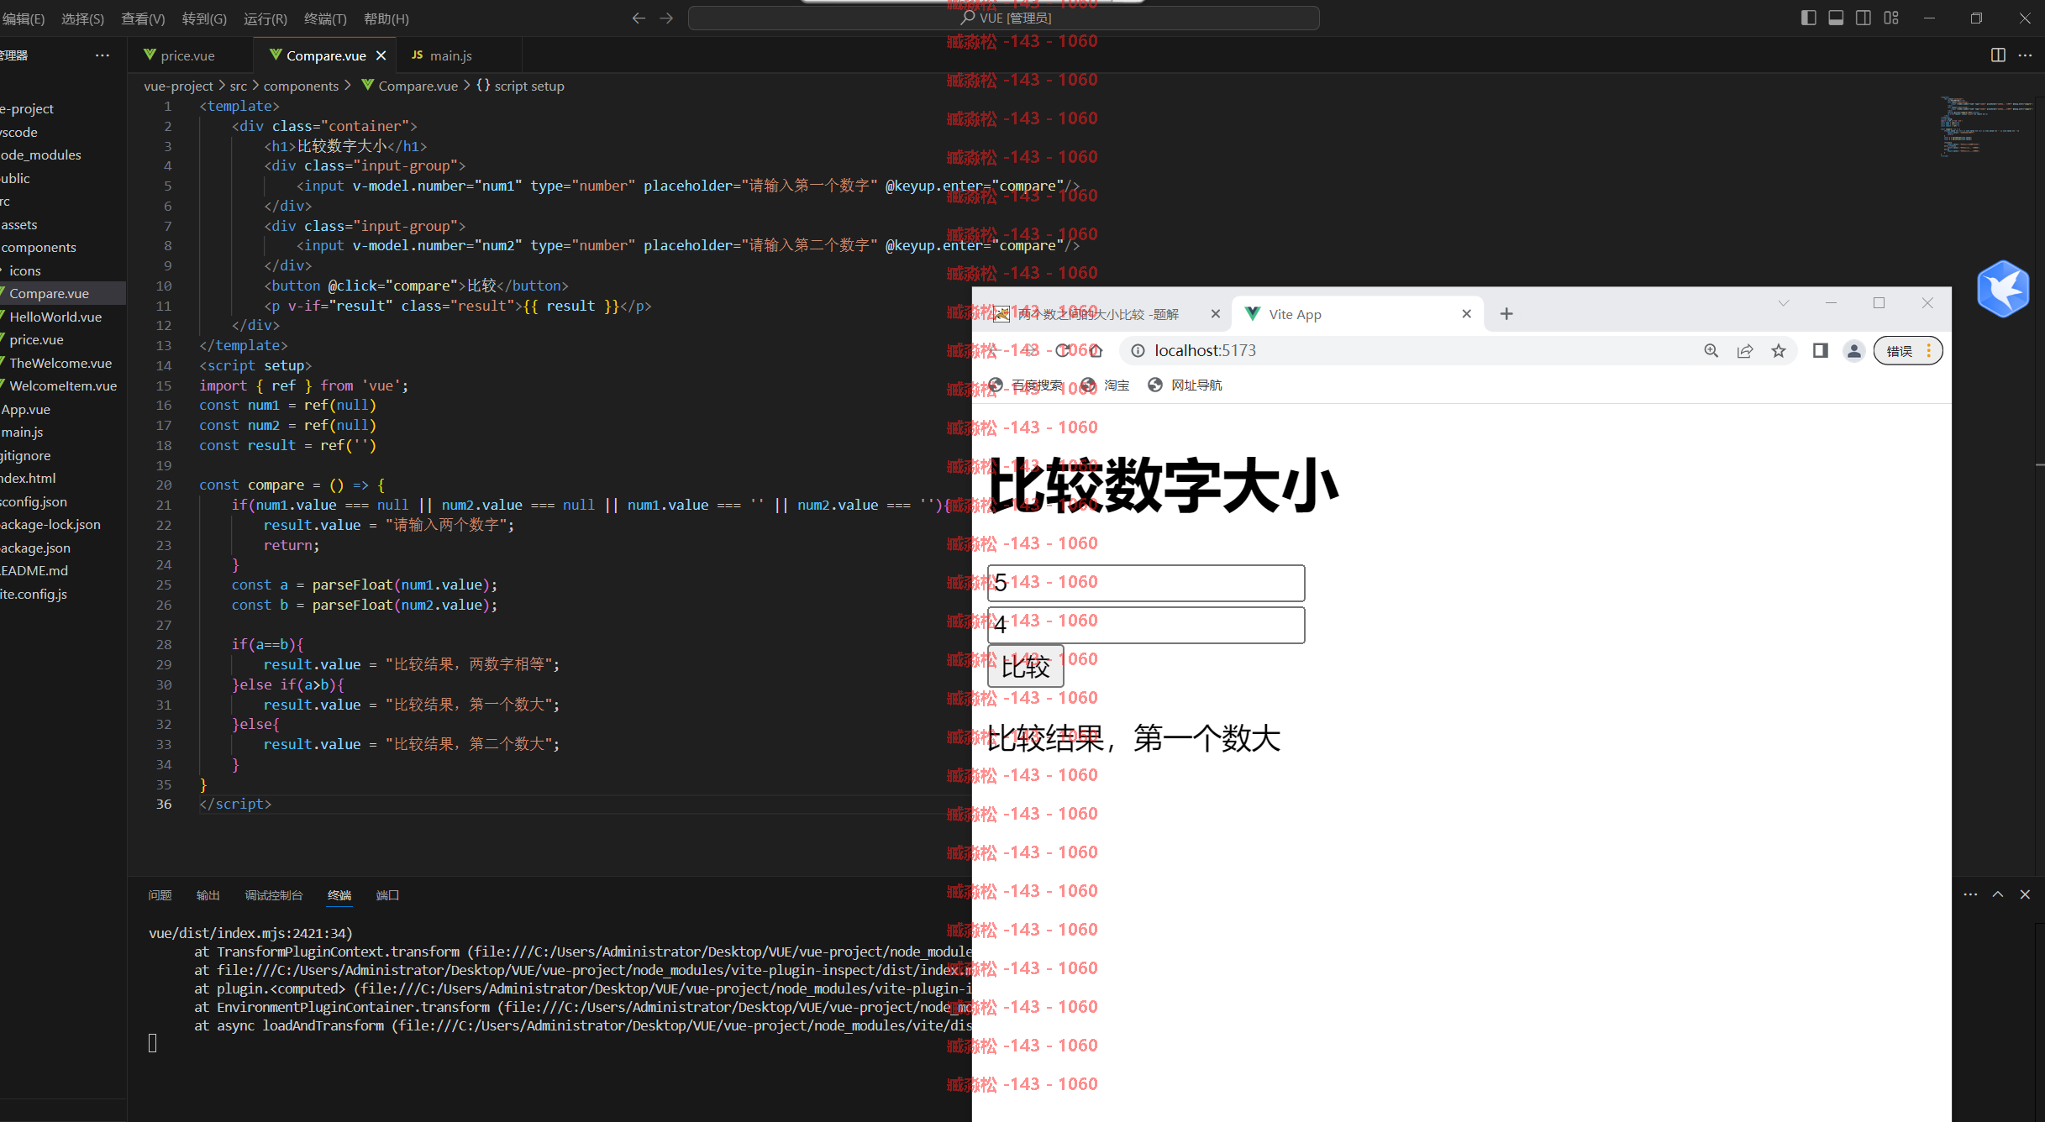This screenshot has height=1122, width=2045.
Task: Open browser zoom icon
Action: [1711, 351]
